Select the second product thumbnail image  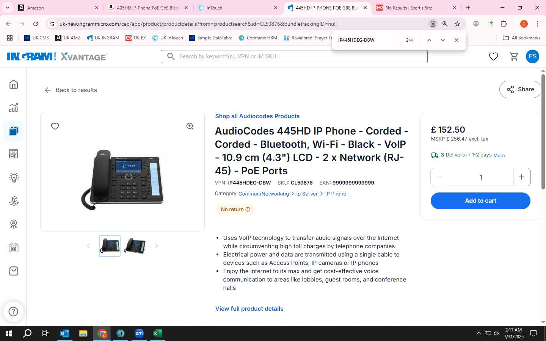click(135, 246)
